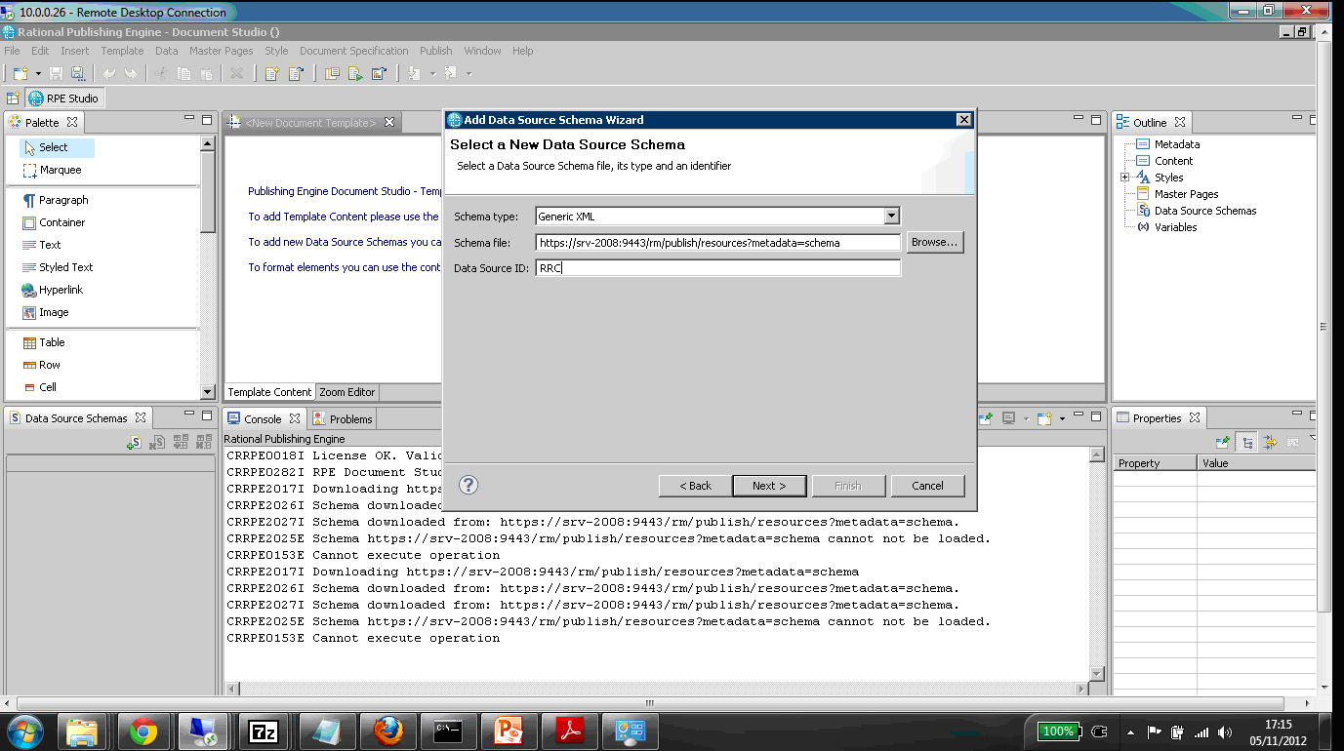1344x751 pixels.
Task: Open the Template menu
Action: tap(122, 51)
